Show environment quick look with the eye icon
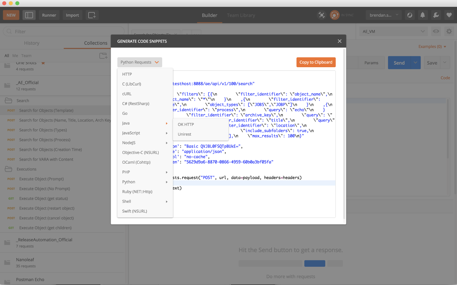The image size is (457, 285). [x=436, y=31]
